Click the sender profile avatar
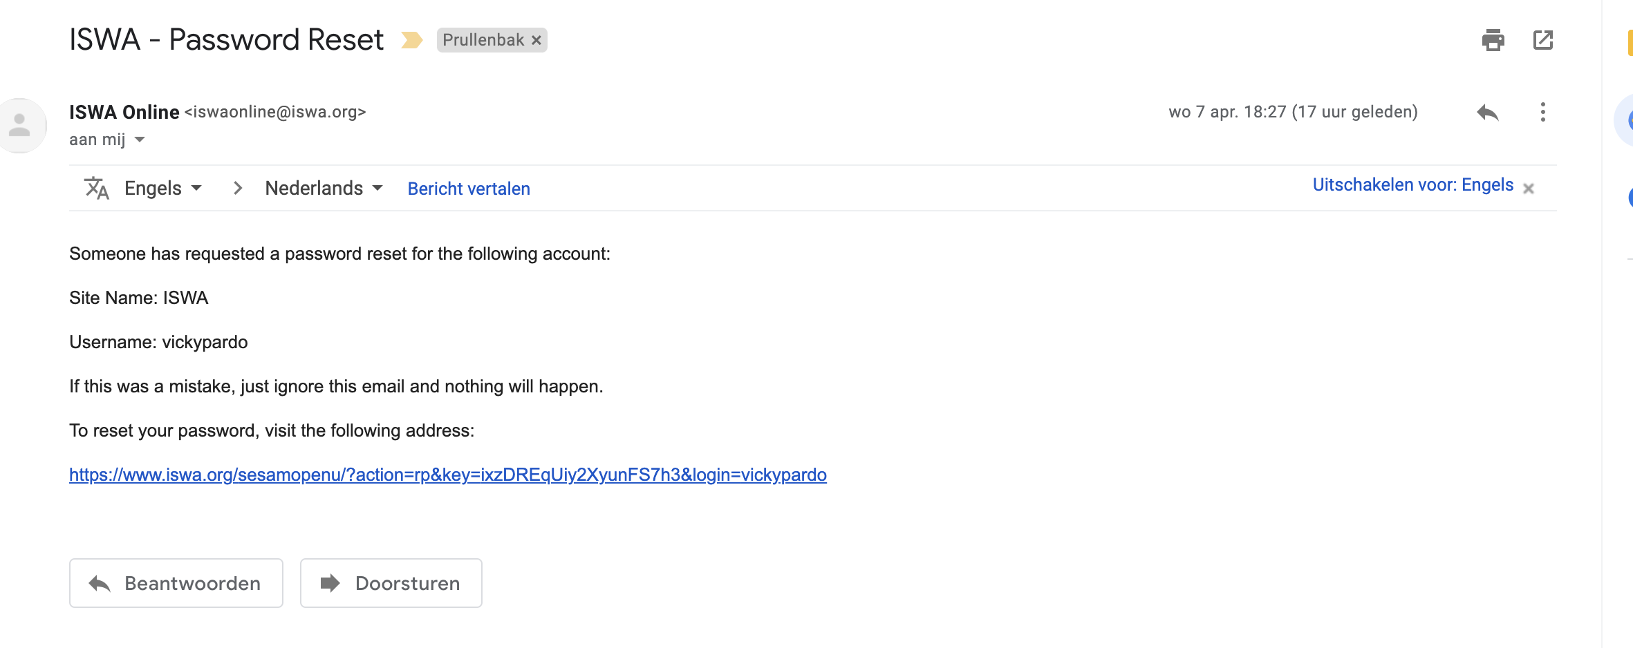The image size is (1633, 648). click(x=21, y=125)
